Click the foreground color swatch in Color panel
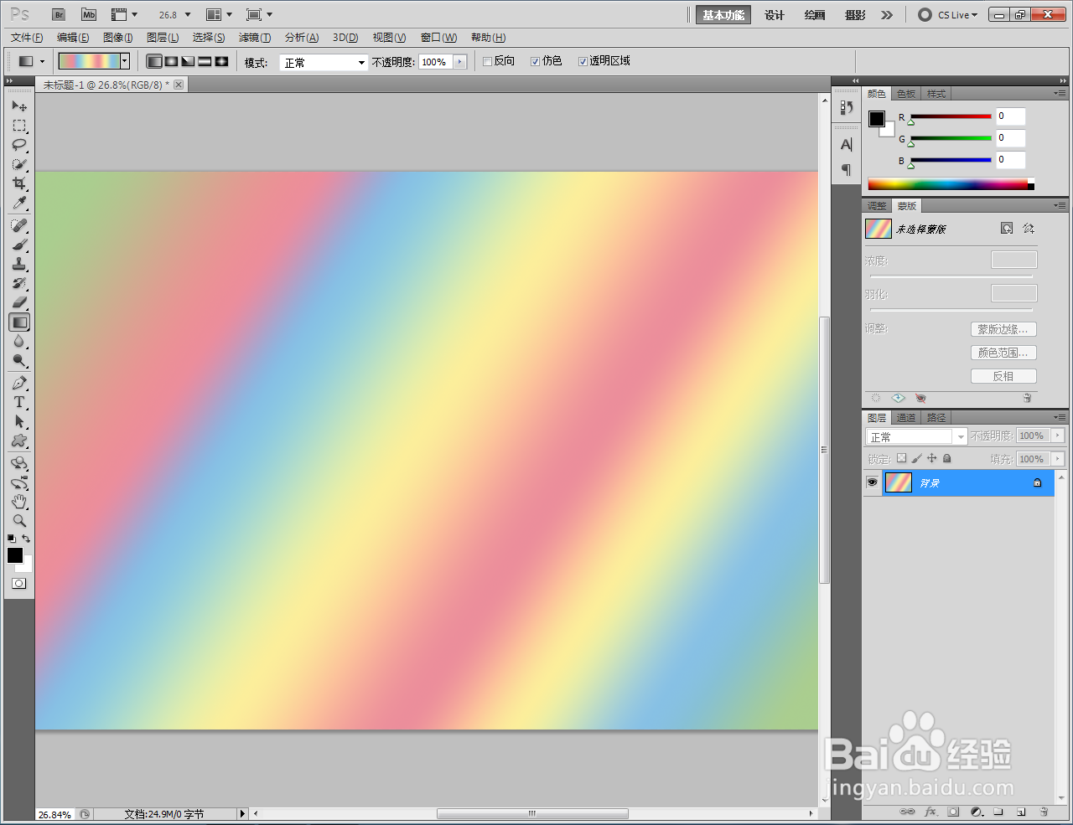The image size is (1073, 825). click(x=877, y=119)
